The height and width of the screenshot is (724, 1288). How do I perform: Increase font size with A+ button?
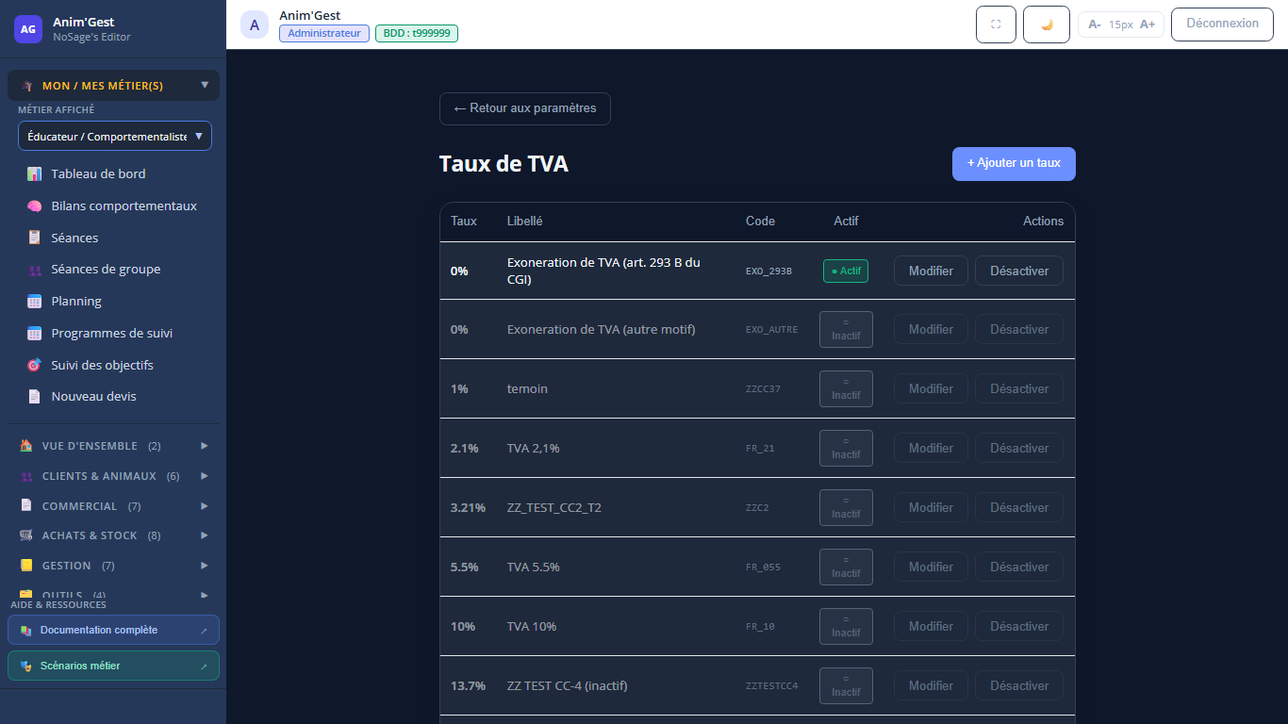point(1148,25)
